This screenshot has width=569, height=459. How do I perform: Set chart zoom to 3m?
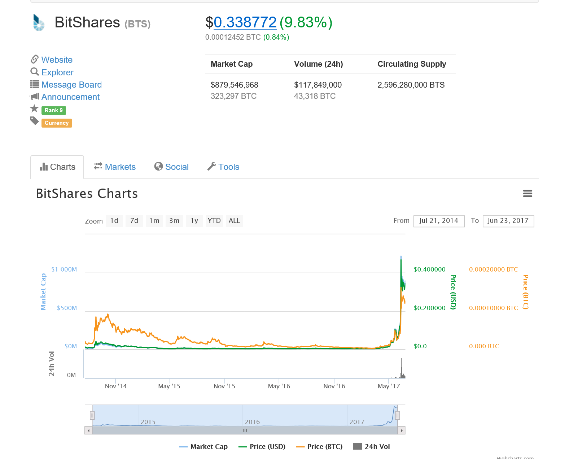[x=174, y=221]
